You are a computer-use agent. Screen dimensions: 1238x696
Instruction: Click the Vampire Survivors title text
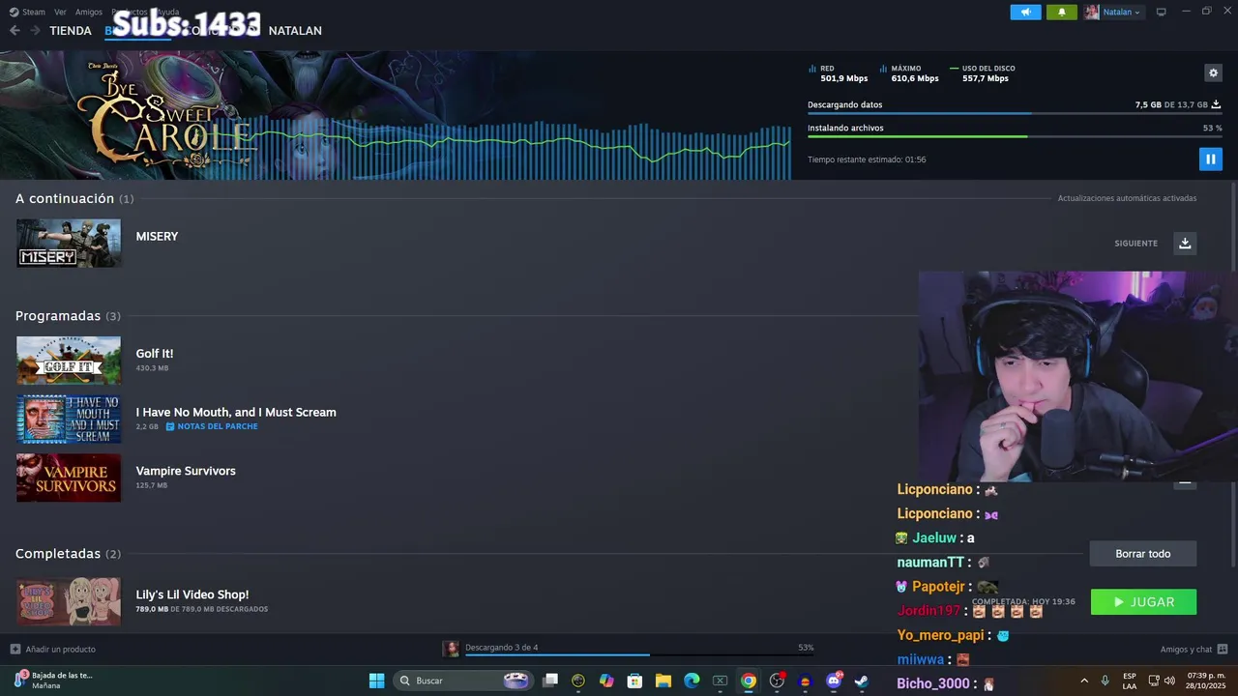[x=186, y=471]
